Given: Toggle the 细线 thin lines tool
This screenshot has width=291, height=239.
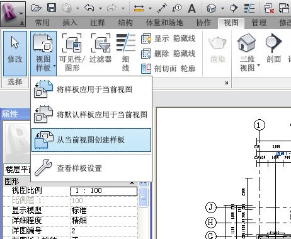Looking at the screenshot, I should coord(126,52).
